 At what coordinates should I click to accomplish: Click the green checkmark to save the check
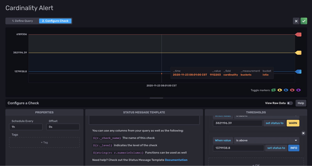pyautogui.click(x=304, y=21)
